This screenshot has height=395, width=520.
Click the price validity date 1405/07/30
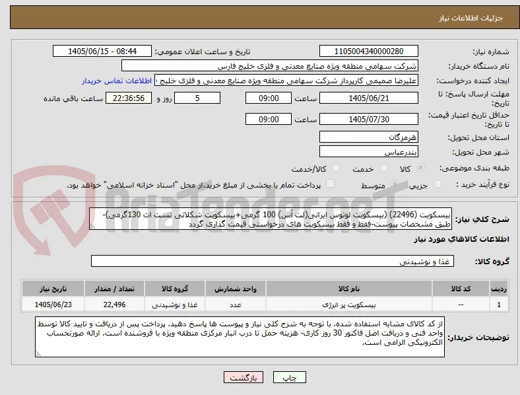coord(369,119)
